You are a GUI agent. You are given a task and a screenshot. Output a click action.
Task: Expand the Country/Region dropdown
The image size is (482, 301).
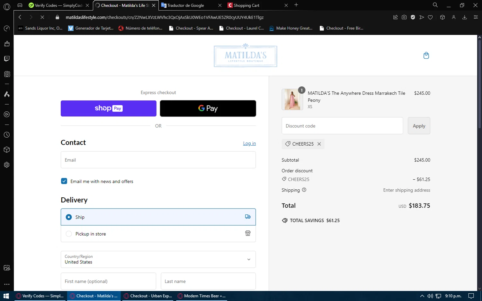tap(158, 259)
